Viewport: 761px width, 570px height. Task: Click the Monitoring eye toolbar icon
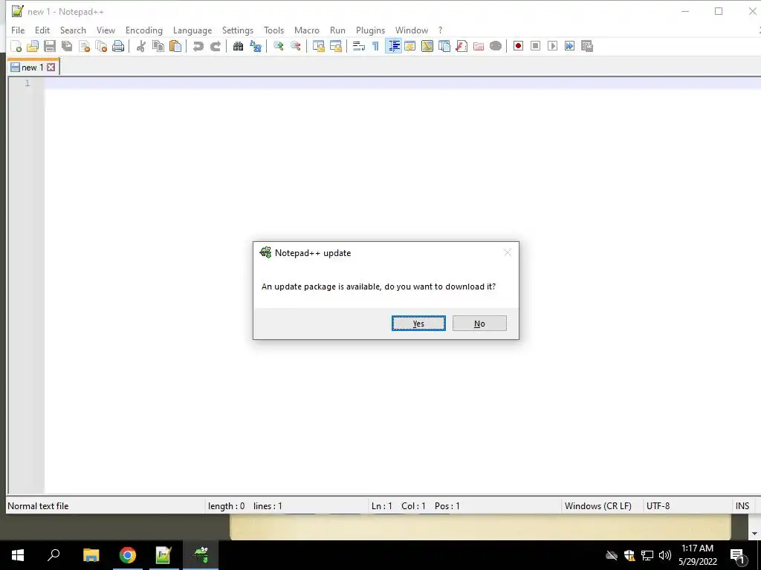point(496,46)
